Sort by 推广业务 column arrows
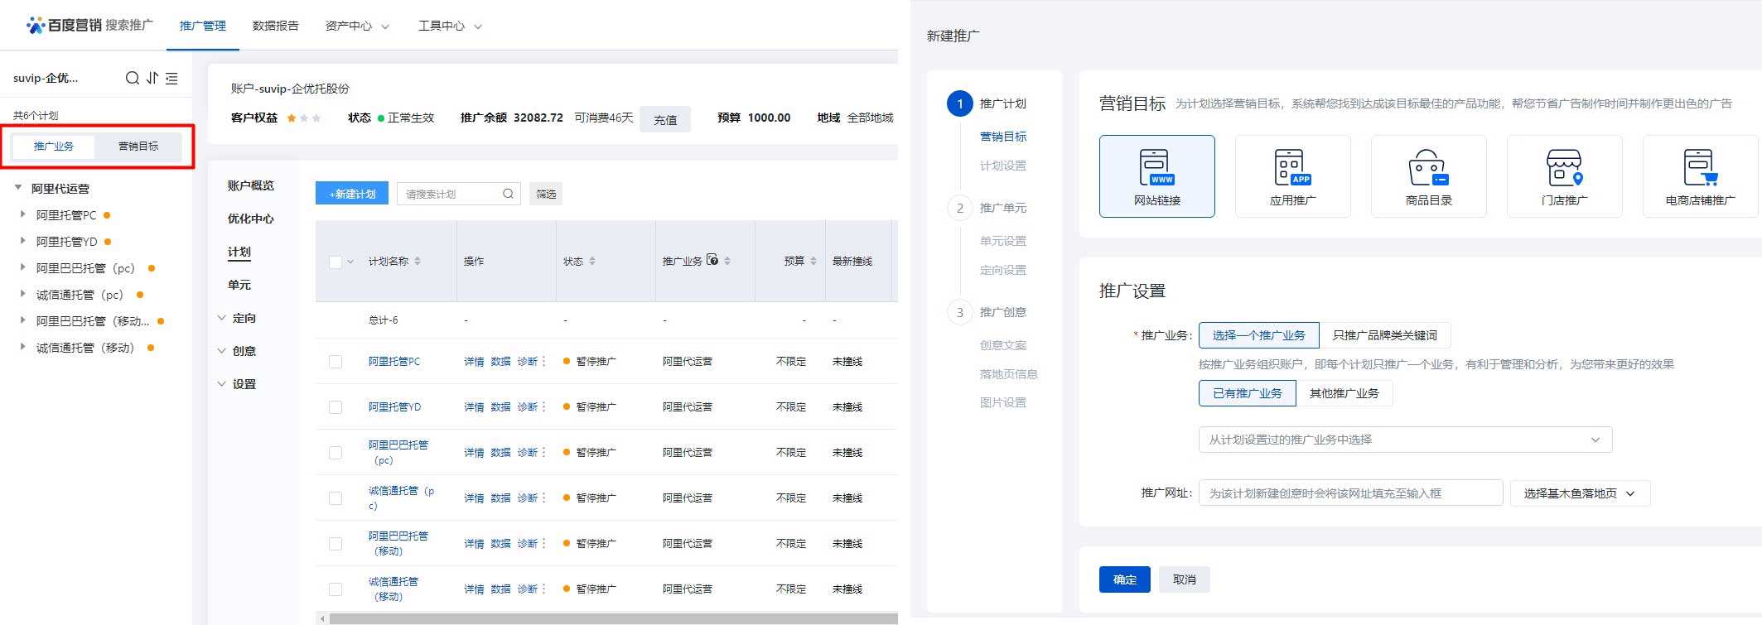Screen dimensions: 1762x625 (727, 261)
